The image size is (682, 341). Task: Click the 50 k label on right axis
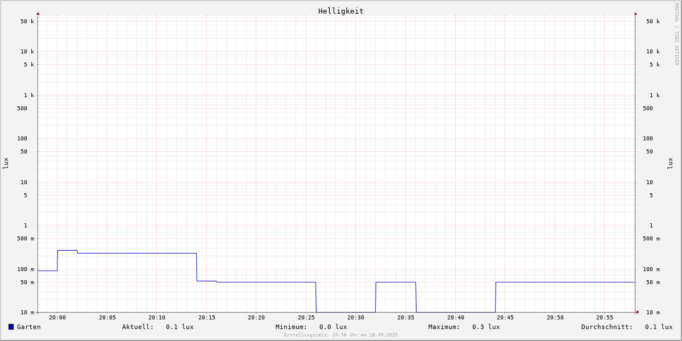653,22
